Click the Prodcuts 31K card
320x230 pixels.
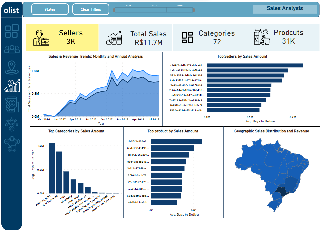(x=283, y=37)
